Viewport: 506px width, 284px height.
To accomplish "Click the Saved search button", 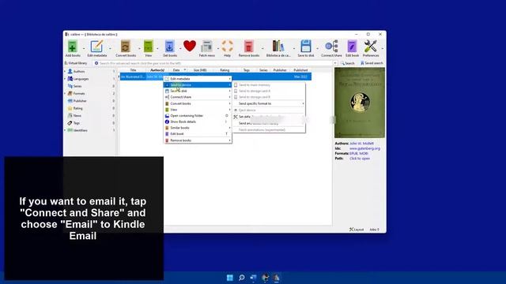I will click(x=372, y=63).
